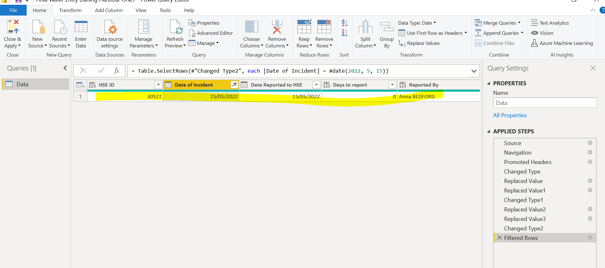This screenshot has width=605, height=268.
Task: Switch to the Transform tab
Action: [x=70, y=10]
